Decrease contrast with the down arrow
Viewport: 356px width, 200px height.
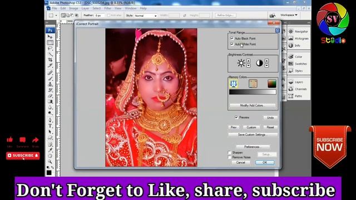(266, 66)
